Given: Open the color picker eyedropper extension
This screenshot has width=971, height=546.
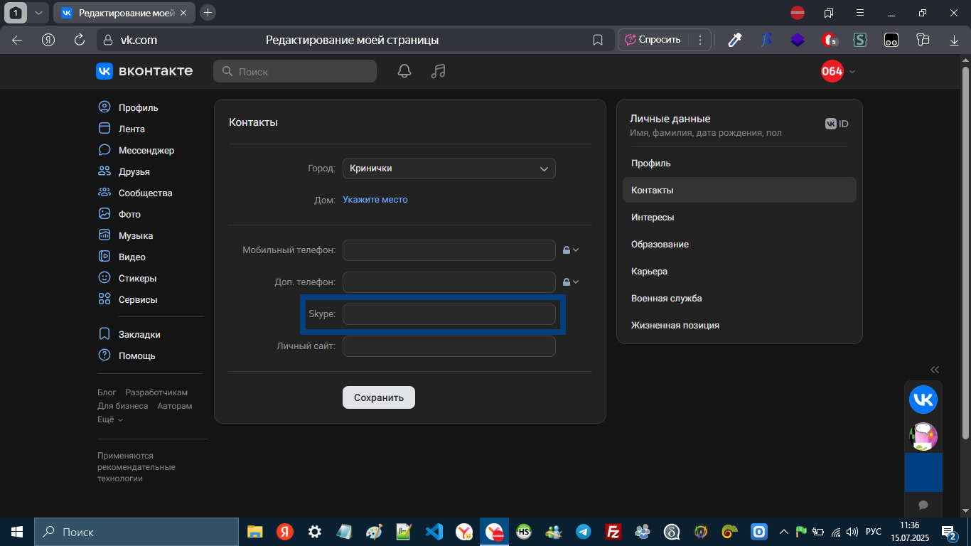Looking at the screenshot, I should click(735, 40).
